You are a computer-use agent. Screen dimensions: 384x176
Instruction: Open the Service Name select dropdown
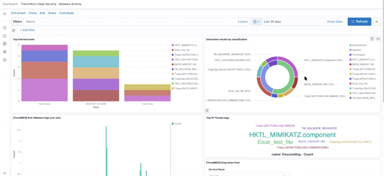(248, 175)
